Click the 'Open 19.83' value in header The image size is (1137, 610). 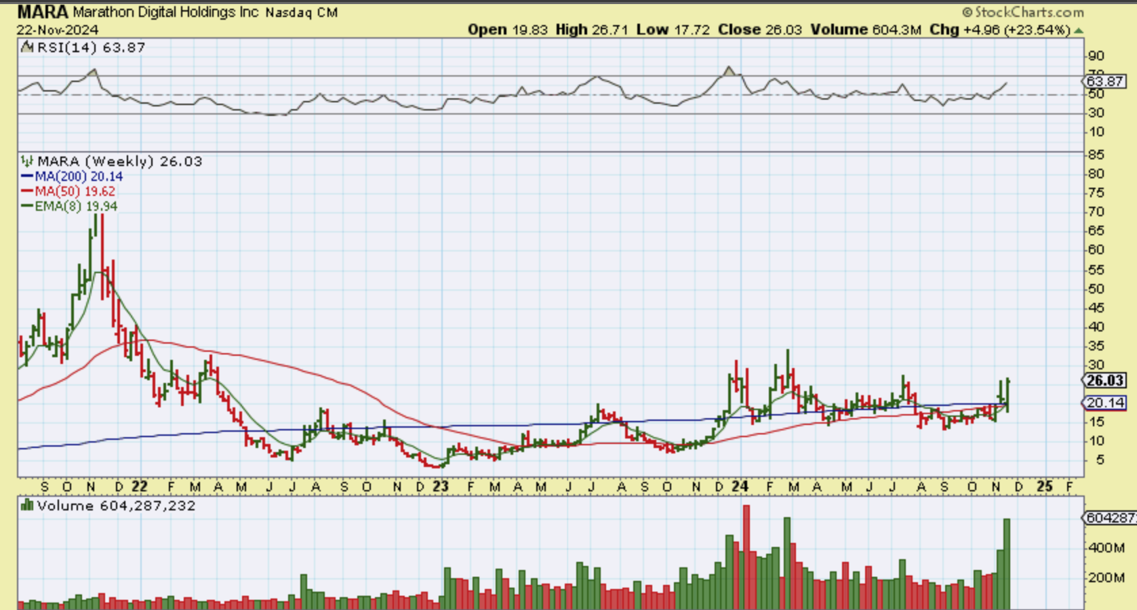[507, 30]
